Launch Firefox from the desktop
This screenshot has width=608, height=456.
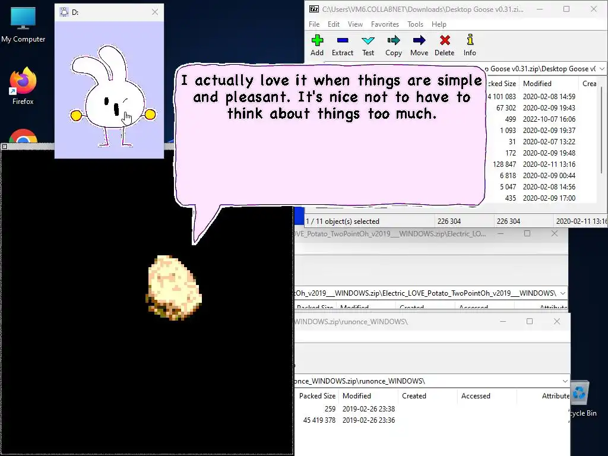coord(23,86)
